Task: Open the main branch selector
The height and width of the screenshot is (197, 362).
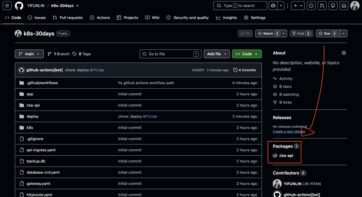Action: coord(29,54)
